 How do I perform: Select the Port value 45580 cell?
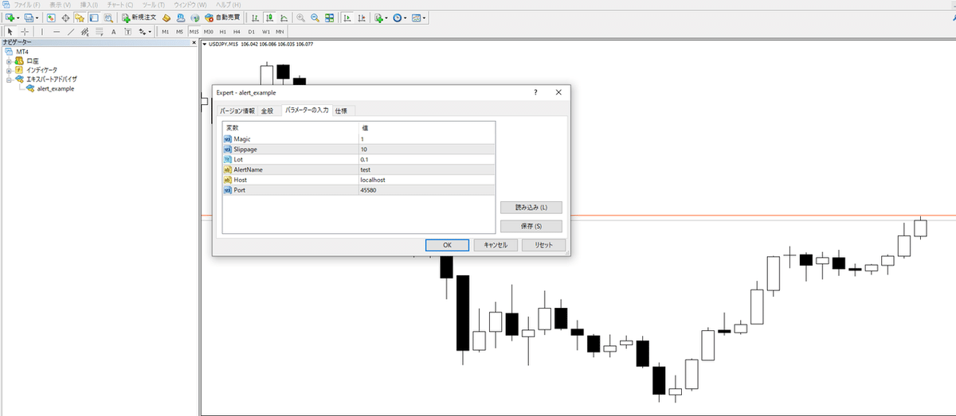pyautogui.click(x=426, y=190)
